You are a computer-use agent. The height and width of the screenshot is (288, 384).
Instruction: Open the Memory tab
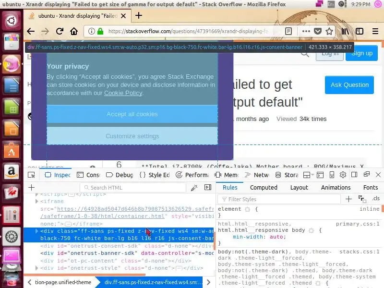coord(227,175)
